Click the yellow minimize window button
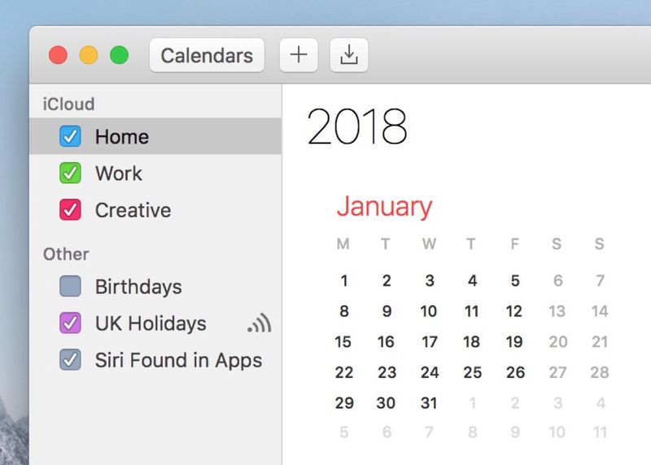The image size is (651, 465). [89, 55]
